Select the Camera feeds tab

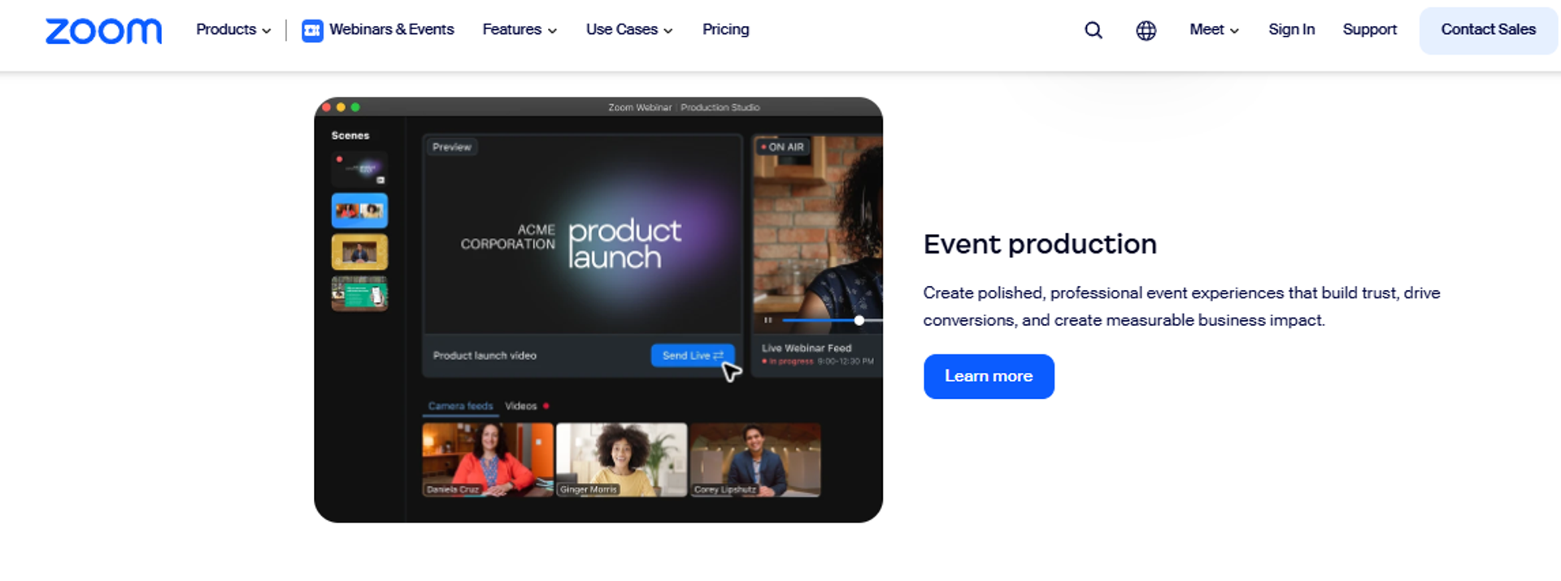[460, 405]
